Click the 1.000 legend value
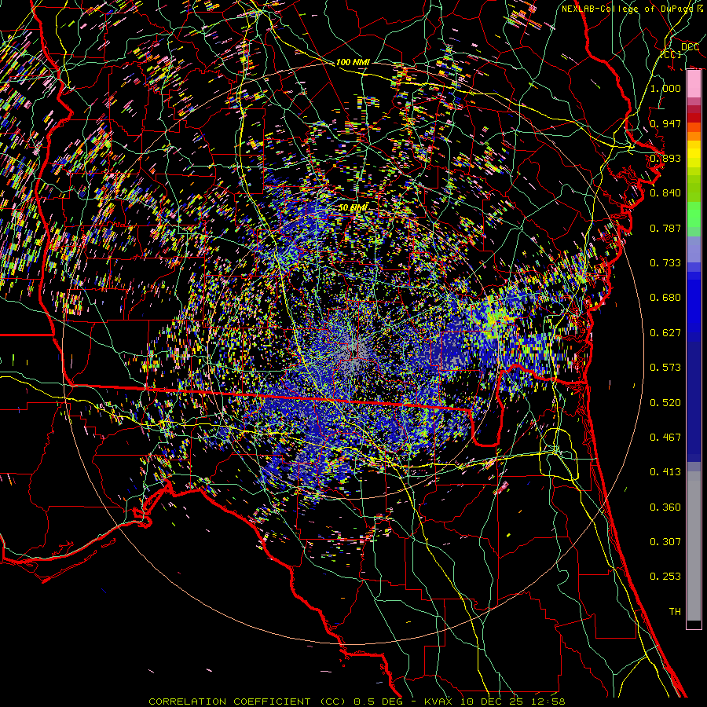 (x=665, y=88)
